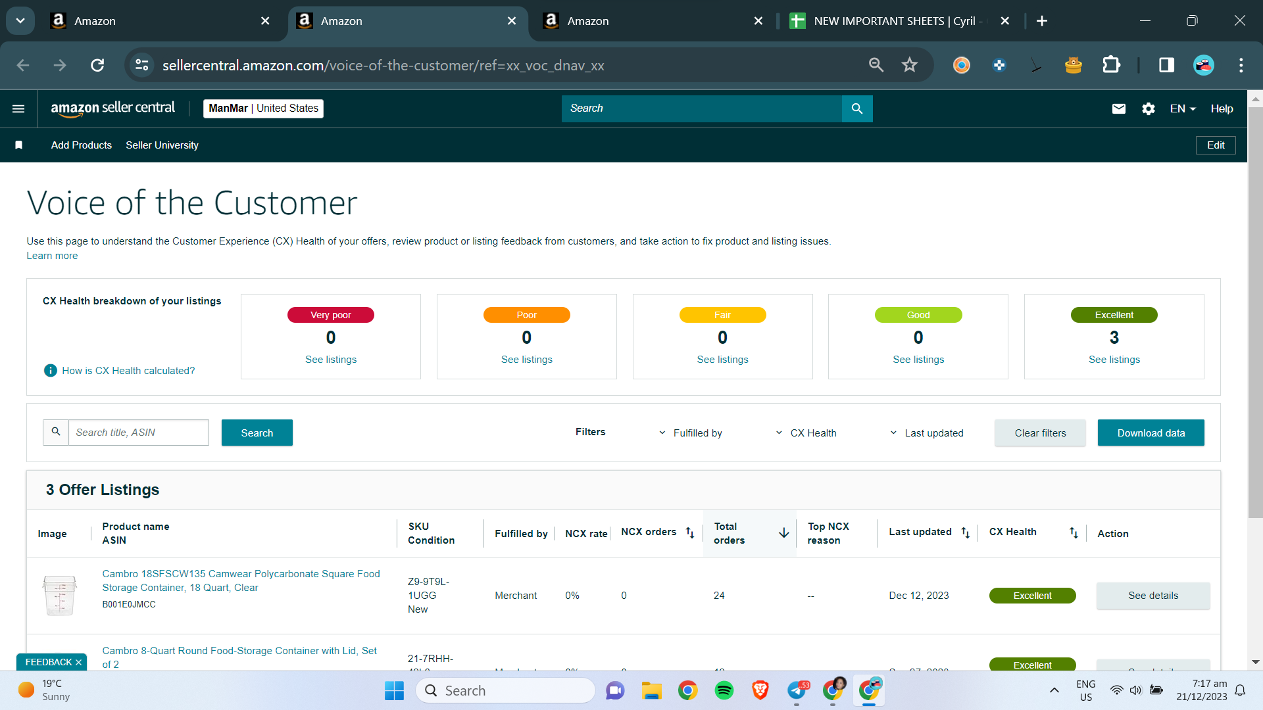Open Seller University menu item
1263x710 pixels.
coord(162,145)
